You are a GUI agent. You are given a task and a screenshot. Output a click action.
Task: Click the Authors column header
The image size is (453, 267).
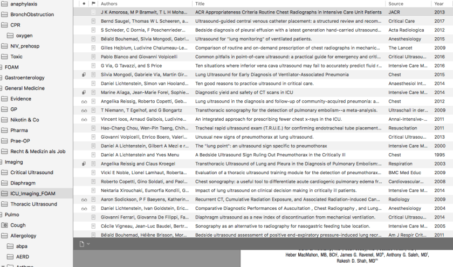point(109,4)
